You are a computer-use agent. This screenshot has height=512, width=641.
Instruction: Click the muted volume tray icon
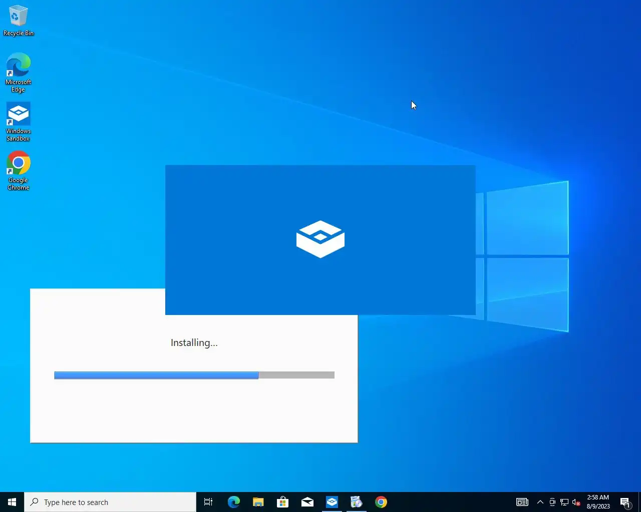[x=576, y=502]
